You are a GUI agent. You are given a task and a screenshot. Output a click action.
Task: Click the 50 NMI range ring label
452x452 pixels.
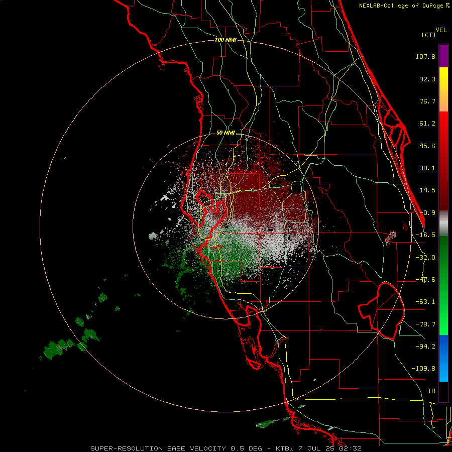(225, 133)
